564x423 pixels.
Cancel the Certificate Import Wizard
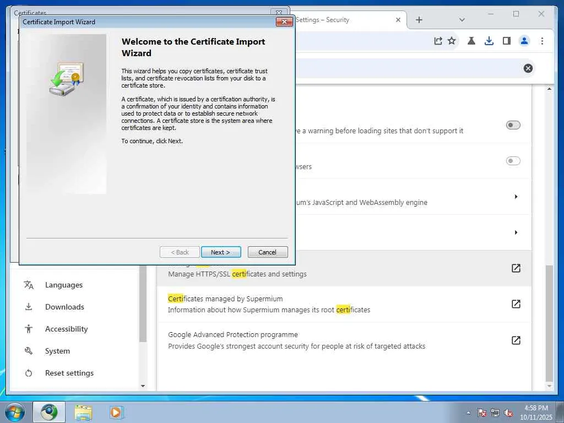tap(267, 252)
